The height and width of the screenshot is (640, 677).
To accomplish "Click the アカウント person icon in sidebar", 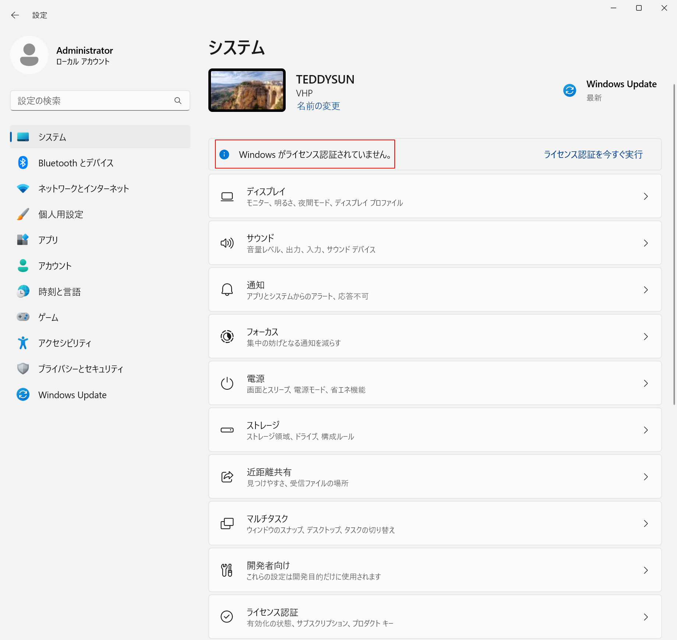I will pyautogui.click(x=23, y=266).
